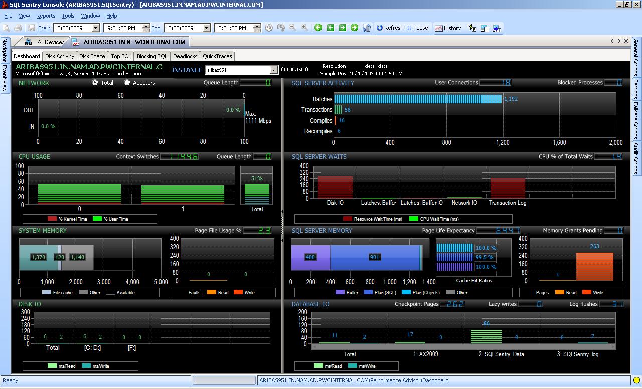642x389 pixels.
Task: Click the % Kernel Time red legend swatch
Action: pyautogui.click(x=52, y=219)
